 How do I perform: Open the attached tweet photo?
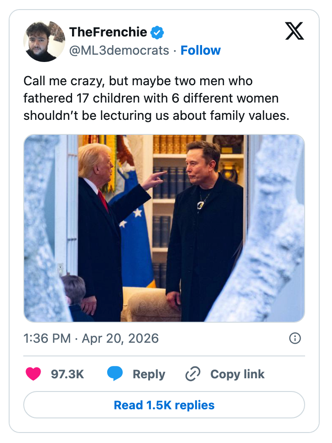tap(164, 228)
